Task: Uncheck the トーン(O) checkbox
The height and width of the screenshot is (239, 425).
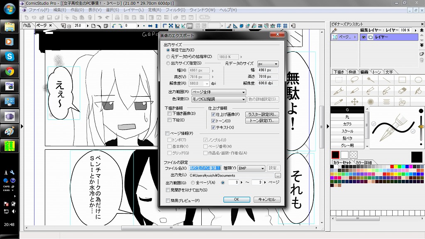Action: click(x=213, y=121)
